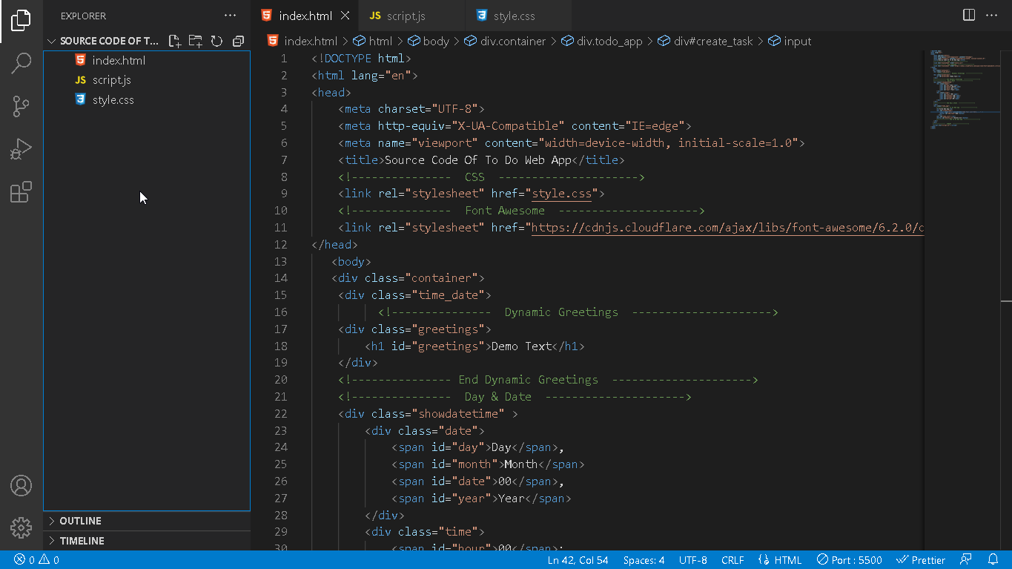Open the Run and Debug view
This screenshot has height=569, width=1012.
click(x=22, y=149)
